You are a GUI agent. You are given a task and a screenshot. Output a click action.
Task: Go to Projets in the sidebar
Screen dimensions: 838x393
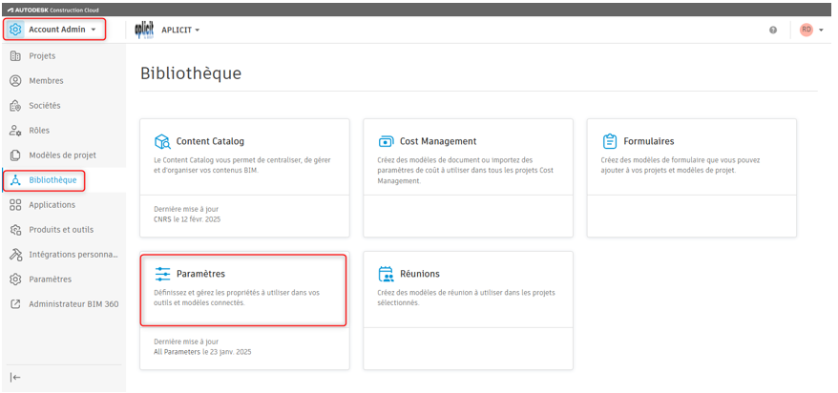[42, 56]
